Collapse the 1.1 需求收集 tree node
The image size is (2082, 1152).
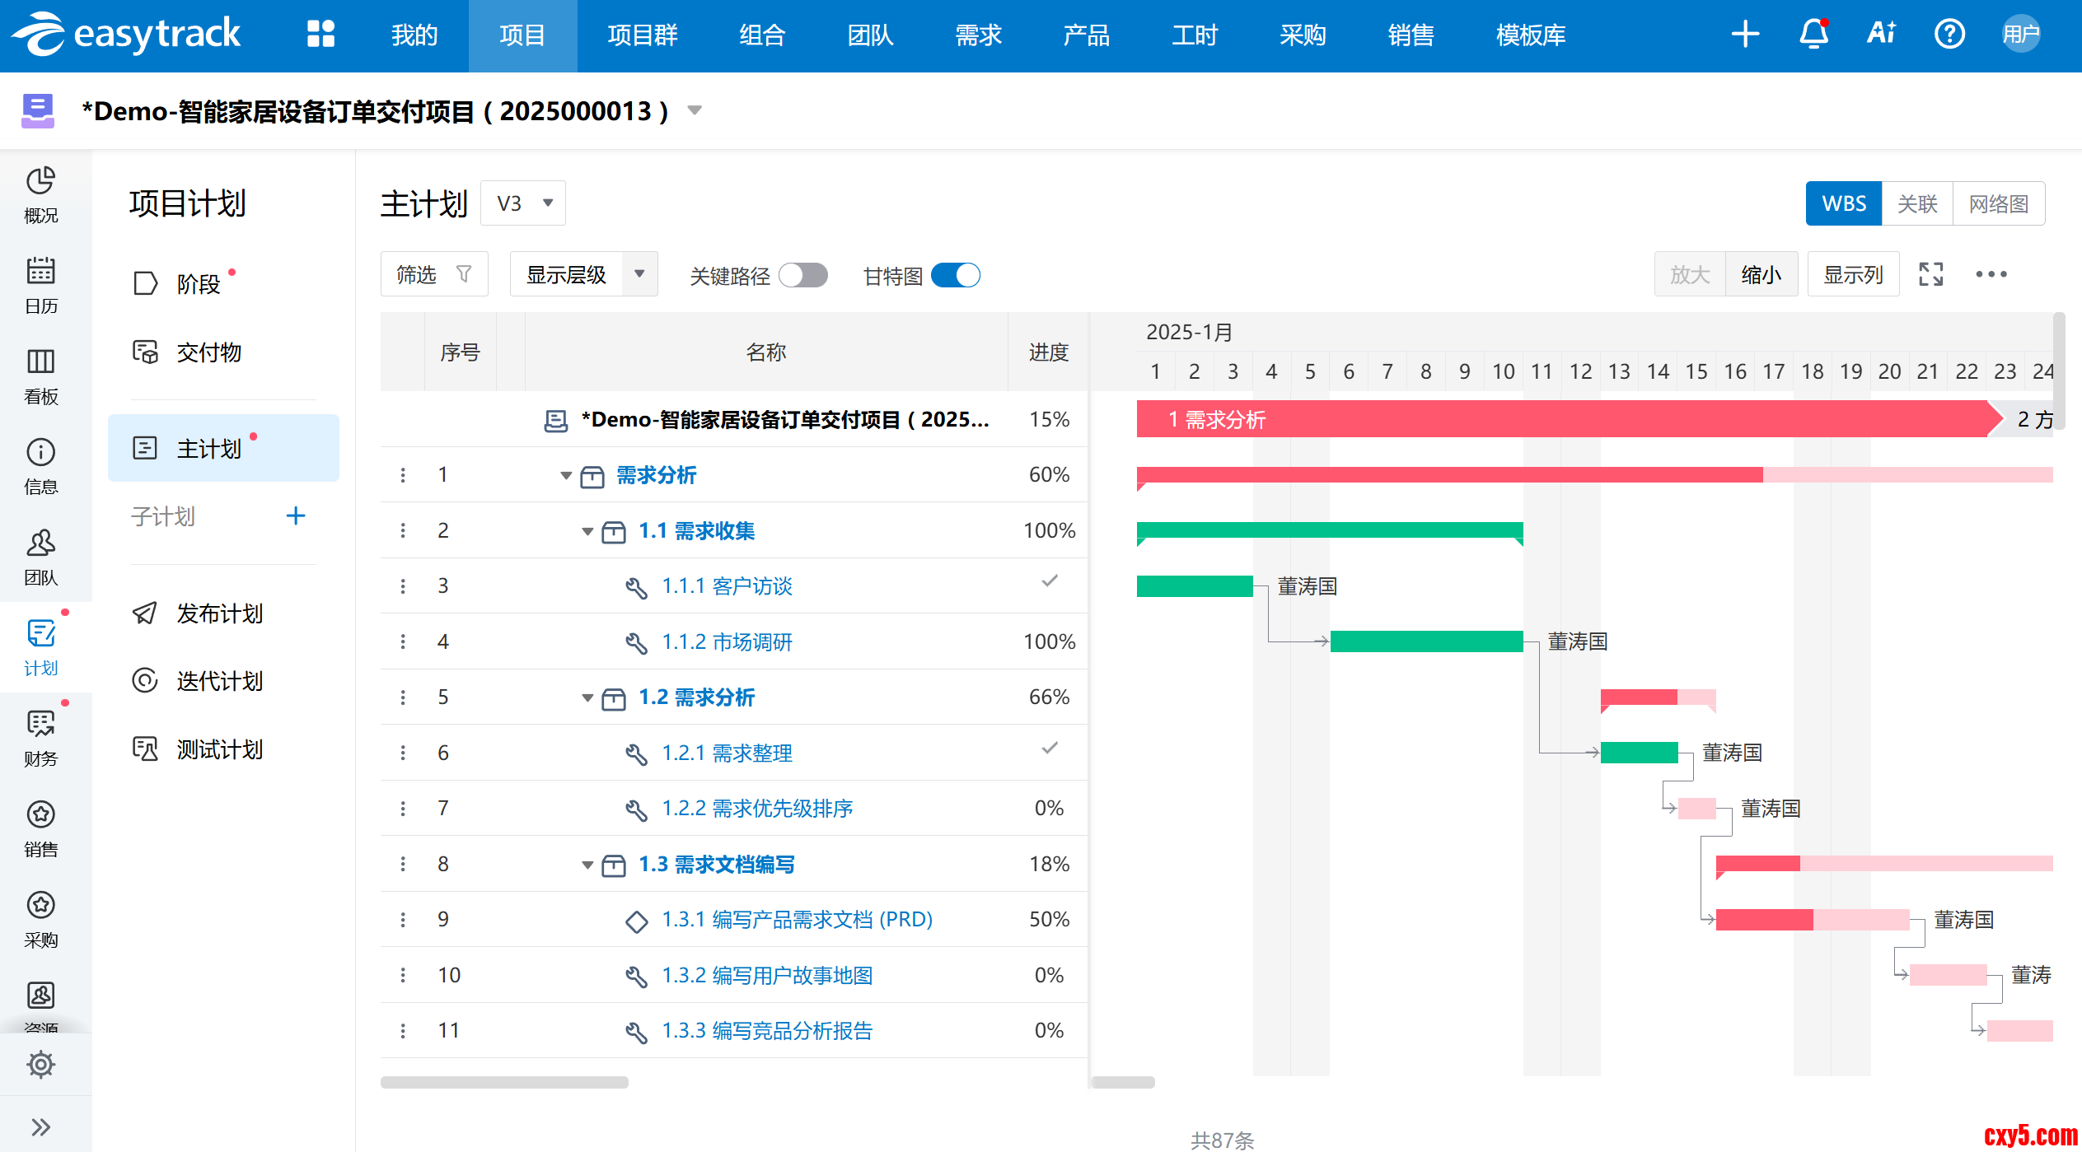pos(587,531)
